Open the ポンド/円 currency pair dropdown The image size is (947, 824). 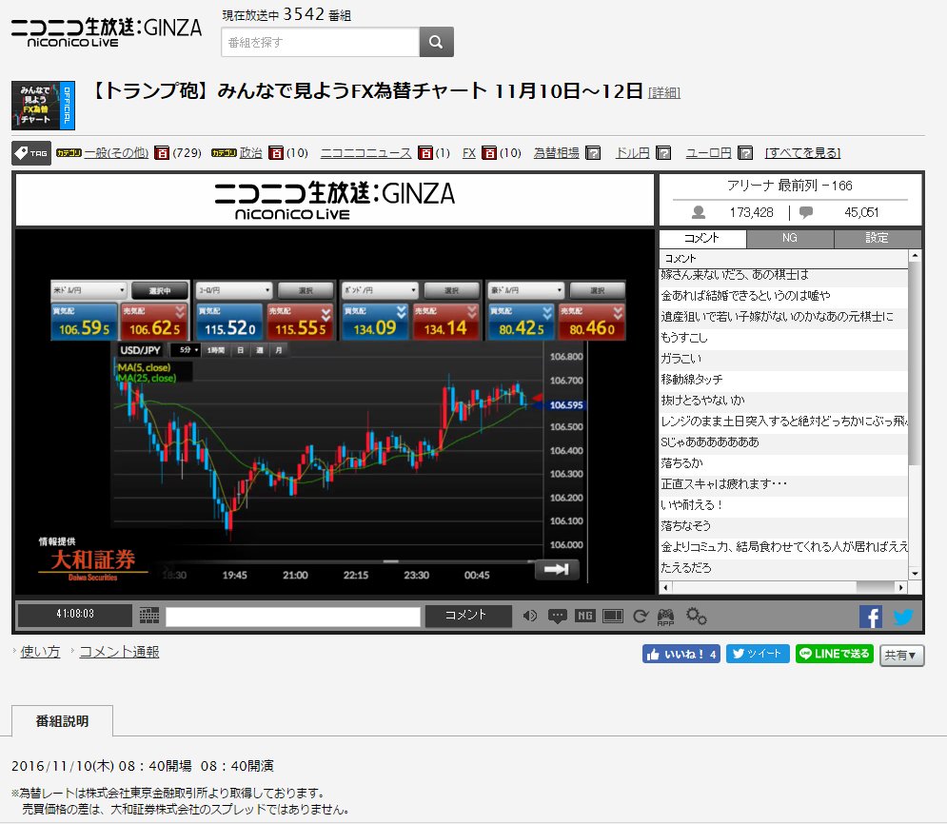[x=380, y=290]
